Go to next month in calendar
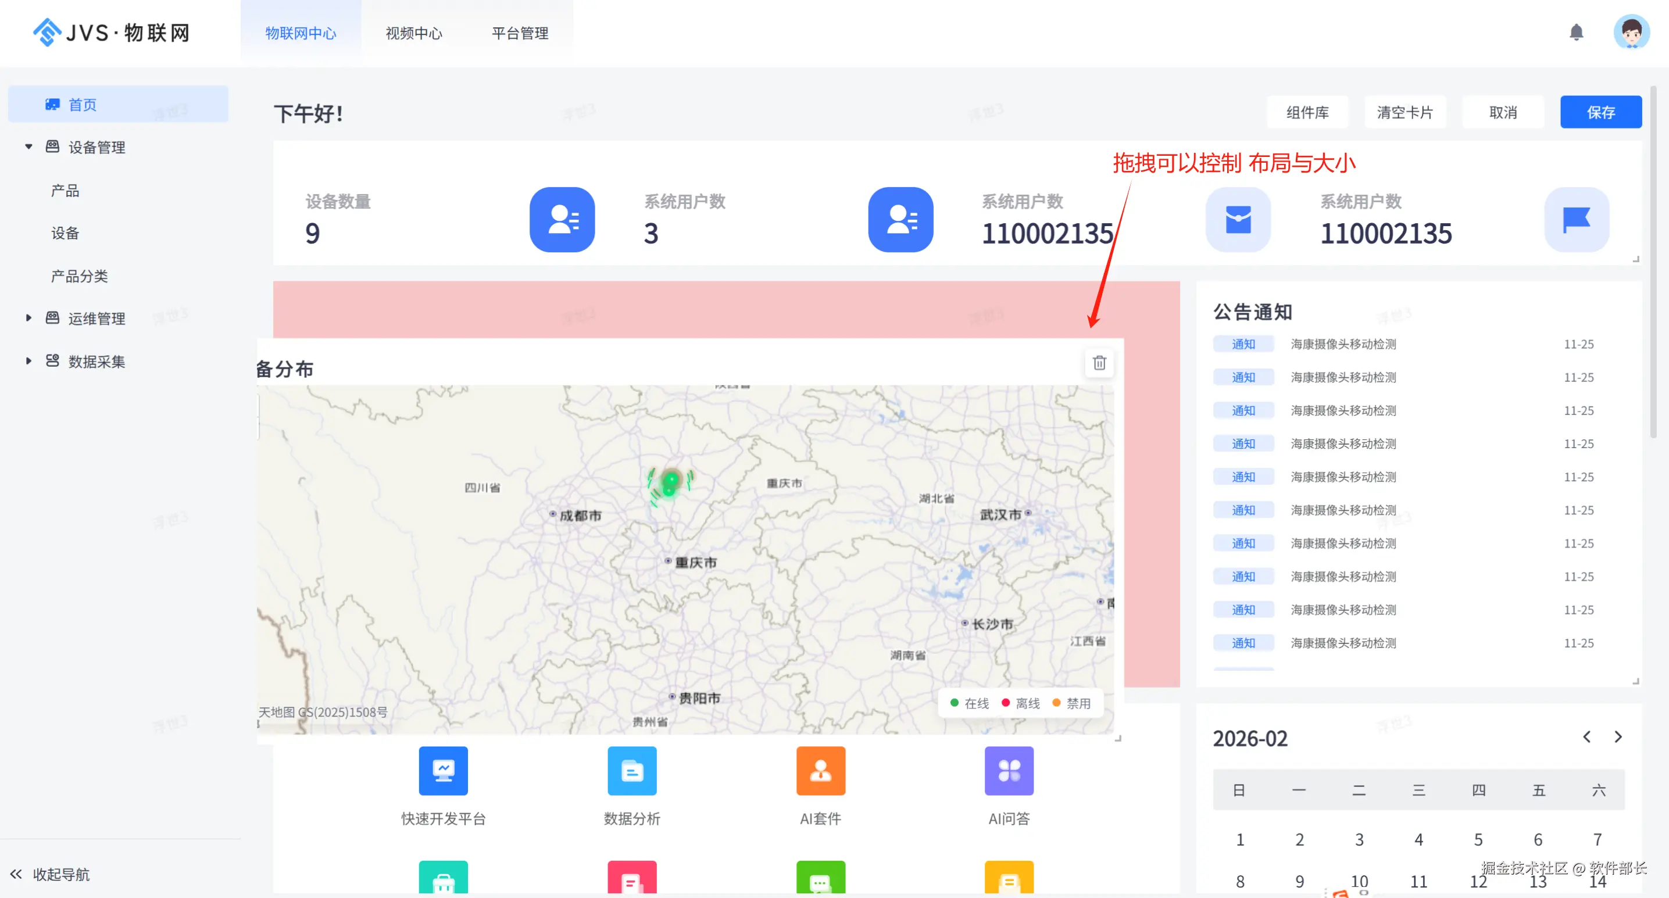The width and height of the screenshot is (1669, 898). pyautogui.click(x=1618, y=736)
